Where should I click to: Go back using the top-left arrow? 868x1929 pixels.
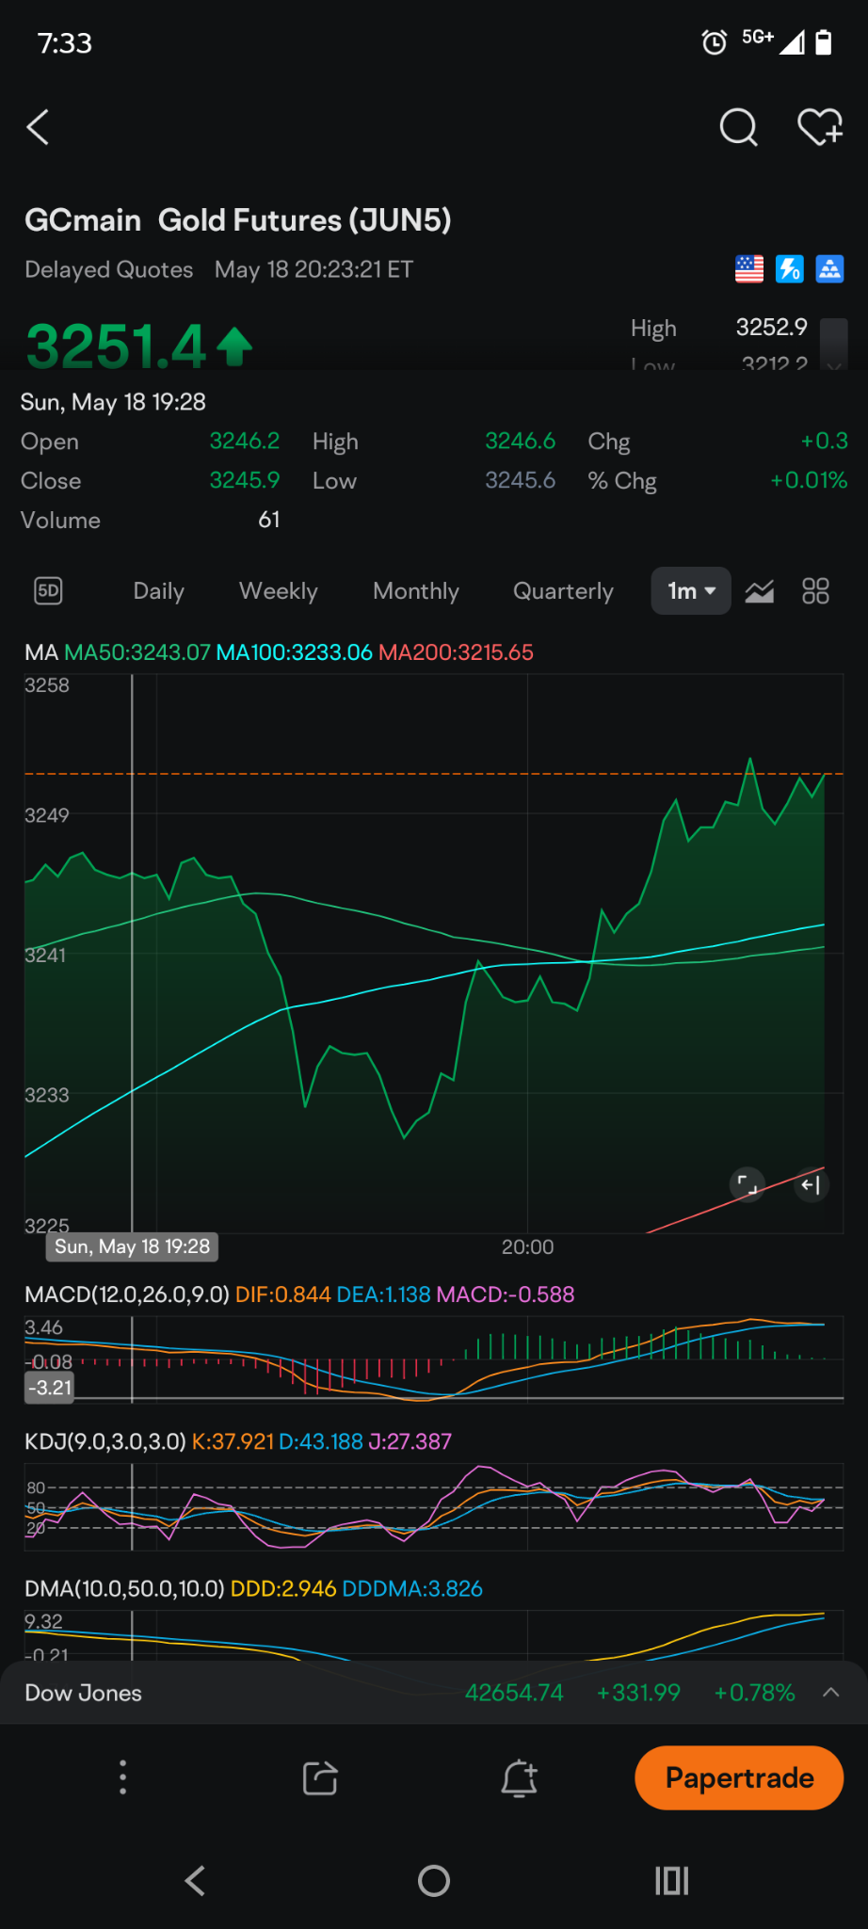[x=38, y=127]
